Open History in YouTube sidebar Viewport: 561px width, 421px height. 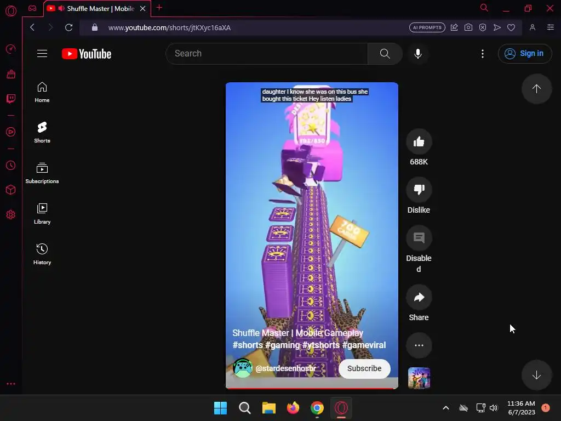(42, 254)
